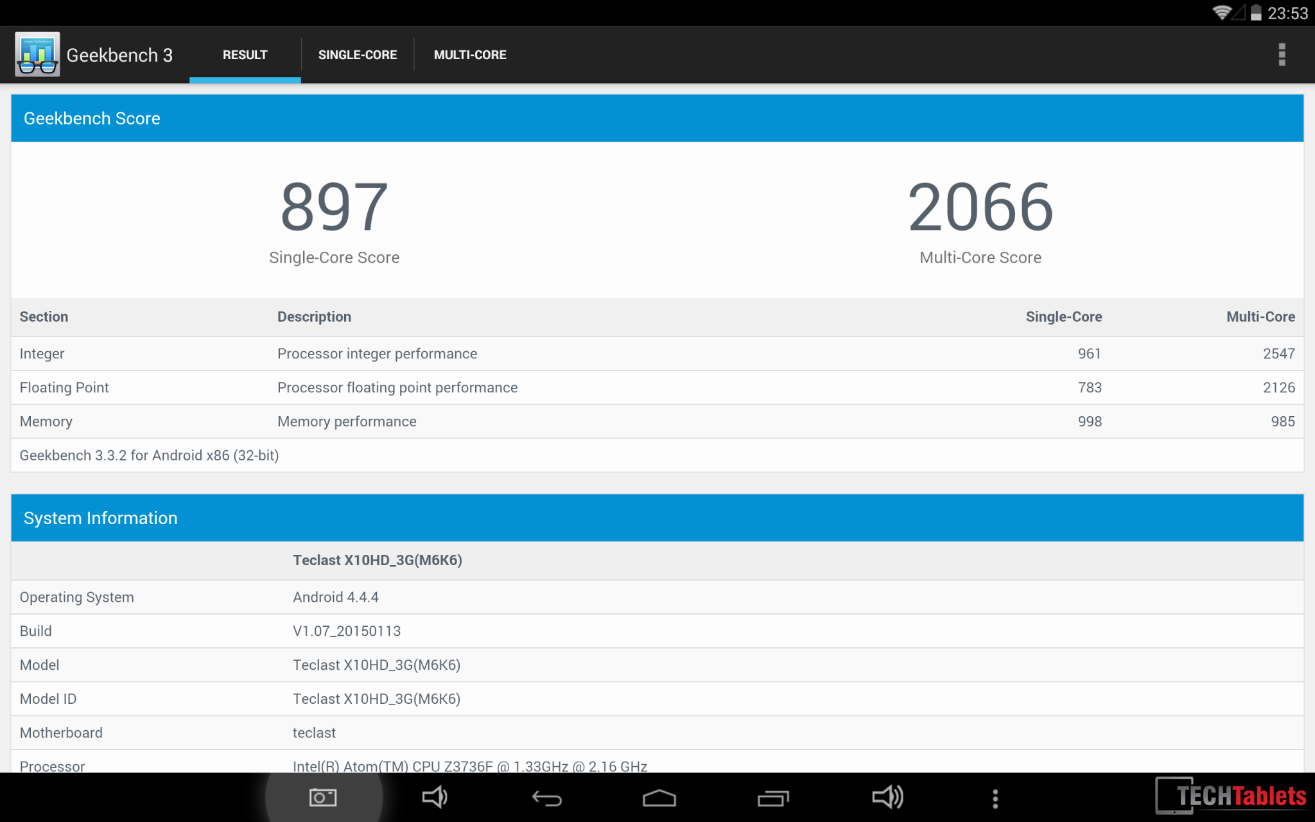Open the recent apps view
Screen dimensions: 1315x822
pyautogui.click(x=773, y=798)
